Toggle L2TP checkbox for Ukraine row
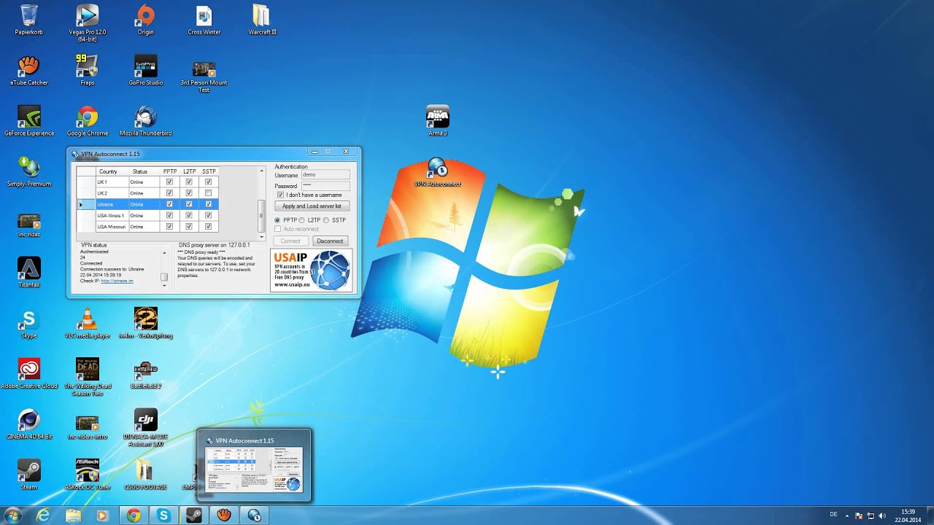 (189, 205)
